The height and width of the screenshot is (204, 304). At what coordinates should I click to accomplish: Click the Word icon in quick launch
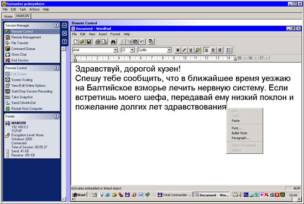[x=140, y=195]
